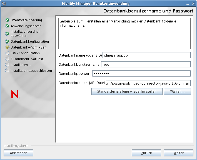
Task: Click the checkmark beside Installationsordner auswählen
Action: click(x=7, y=34)
